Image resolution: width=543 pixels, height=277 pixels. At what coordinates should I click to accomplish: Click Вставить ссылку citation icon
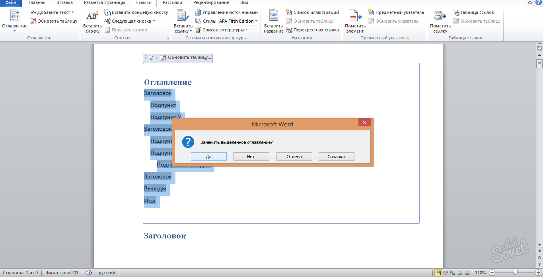click(x=183, y=16)
